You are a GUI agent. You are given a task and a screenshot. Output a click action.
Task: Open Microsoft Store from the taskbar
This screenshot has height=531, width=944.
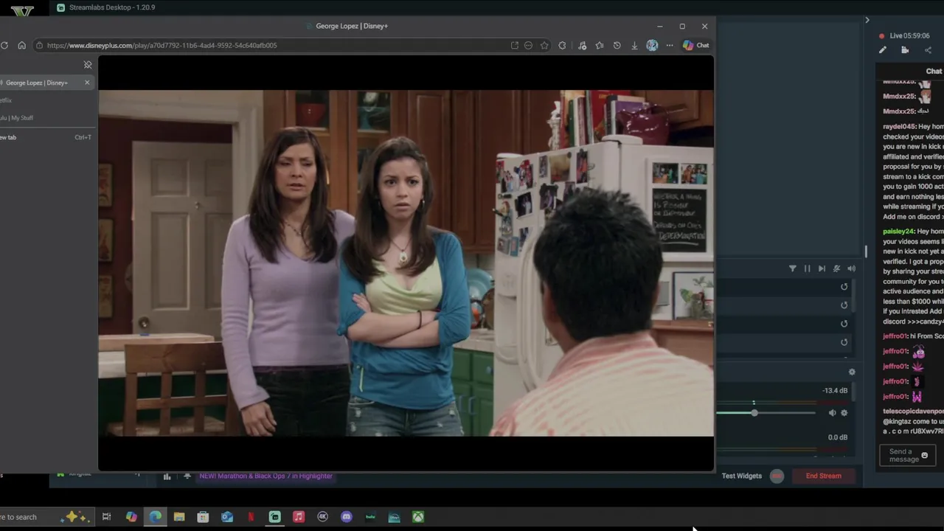click(x=203, y=517)
